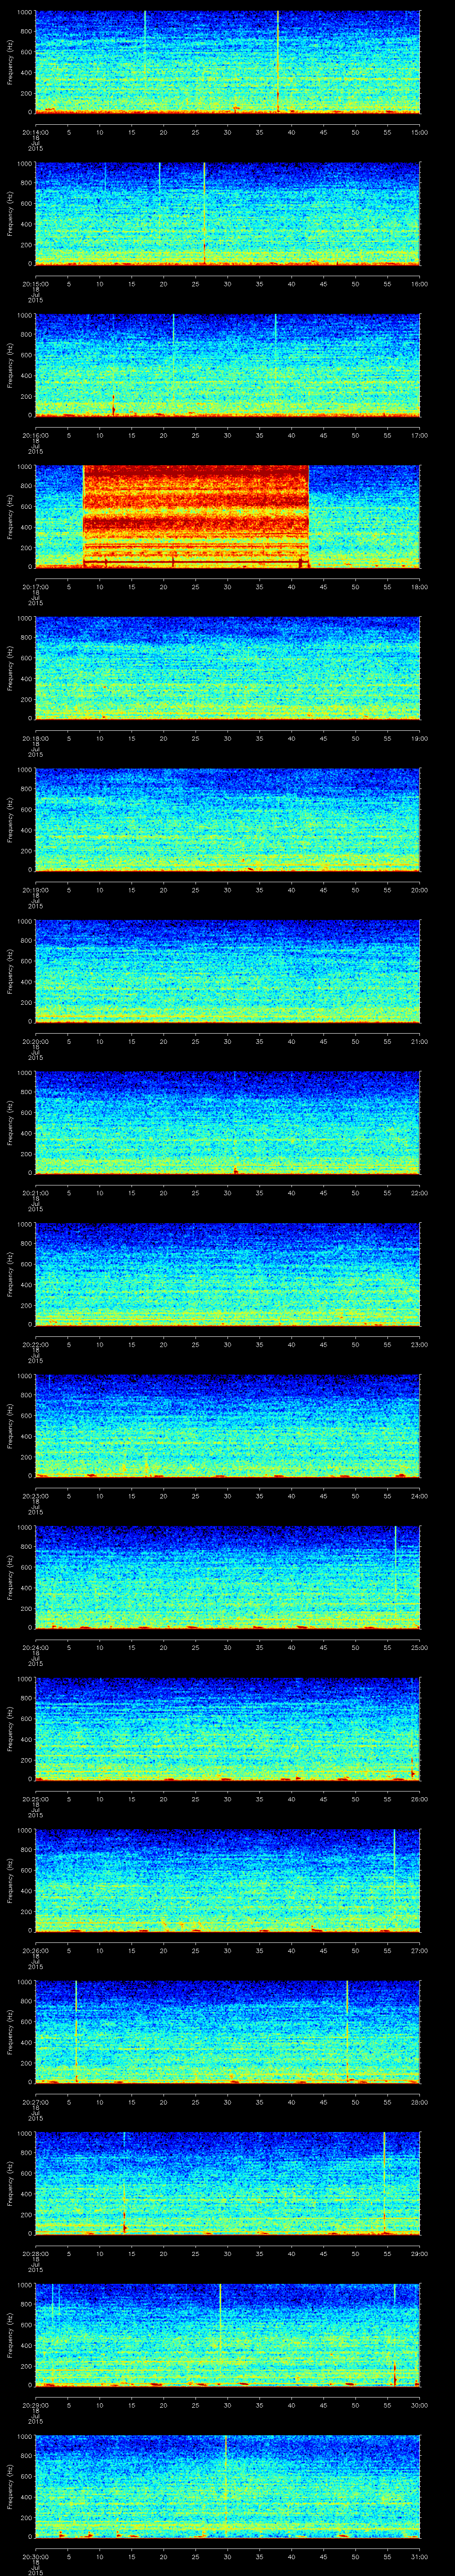The height and width of the screenshot is (2576, 455).
Task: Click the 20:26:00 start time label
Action: coord(35,1950)
